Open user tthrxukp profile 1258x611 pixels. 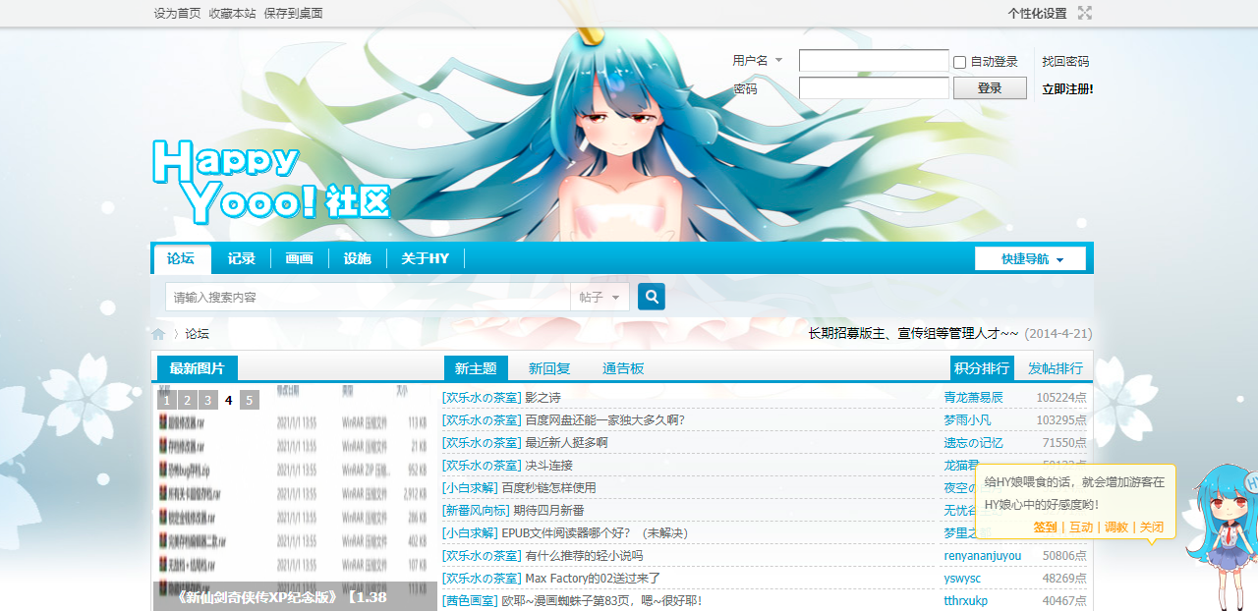pos(966,601)
